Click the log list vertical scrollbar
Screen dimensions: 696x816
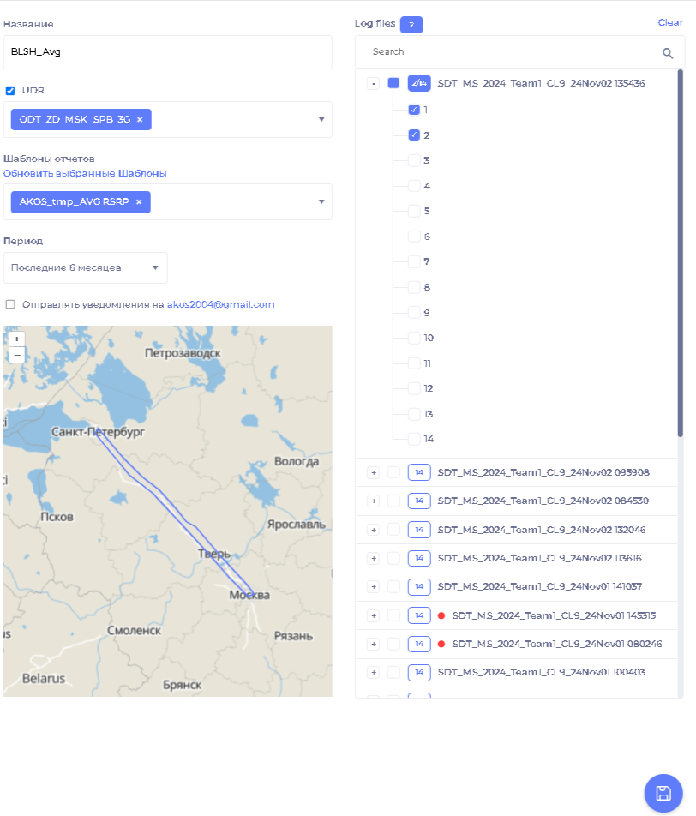tap(681, 257)
